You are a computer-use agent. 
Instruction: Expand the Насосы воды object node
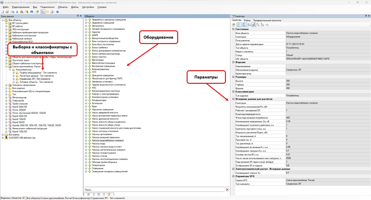coord(86,144)
